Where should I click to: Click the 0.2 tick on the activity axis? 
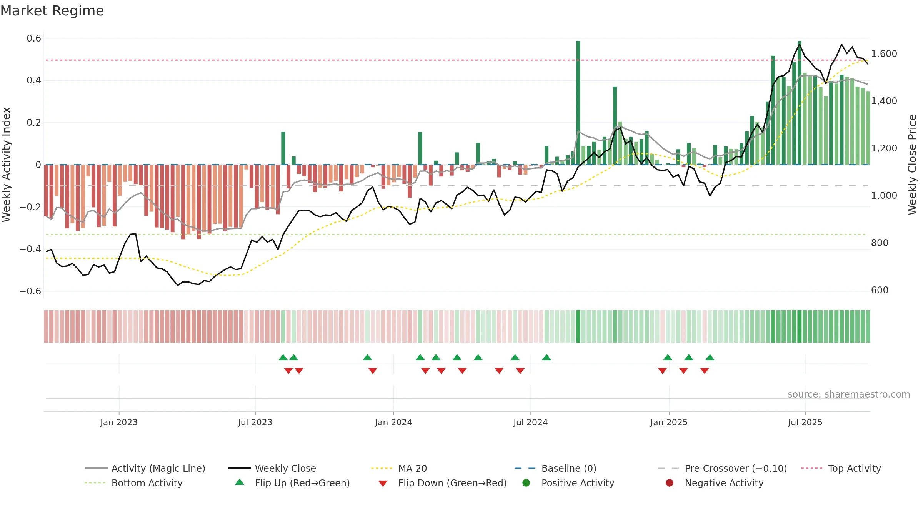(34, 123)
